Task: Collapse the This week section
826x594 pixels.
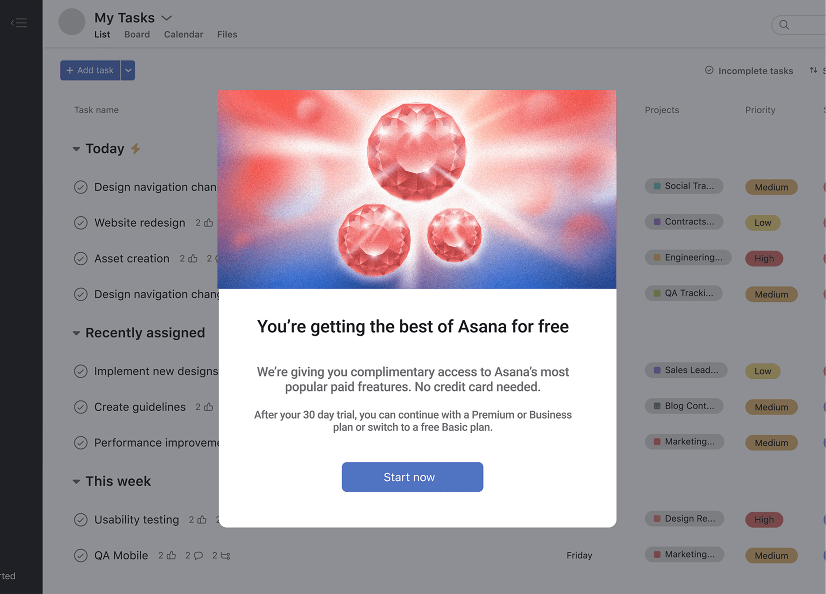Action: [76, 481]
